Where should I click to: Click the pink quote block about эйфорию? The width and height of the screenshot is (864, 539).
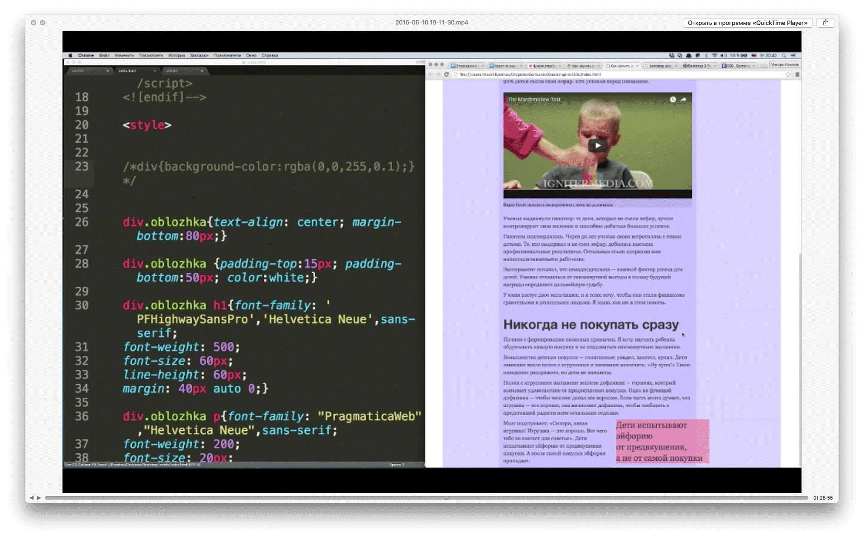click(662, 441)
